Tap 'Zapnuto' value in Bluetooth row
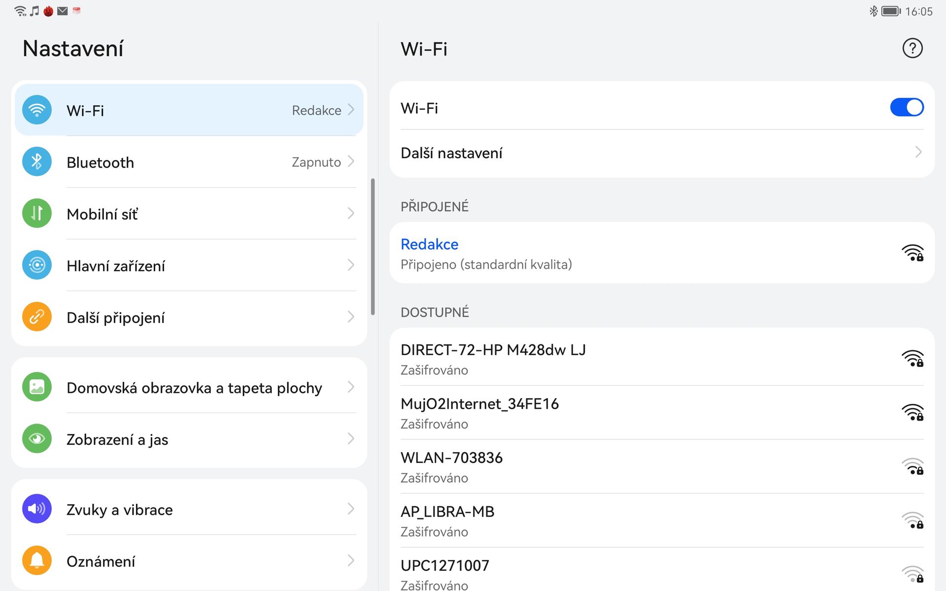Screen dimensions: 946x591 (316, 162)
